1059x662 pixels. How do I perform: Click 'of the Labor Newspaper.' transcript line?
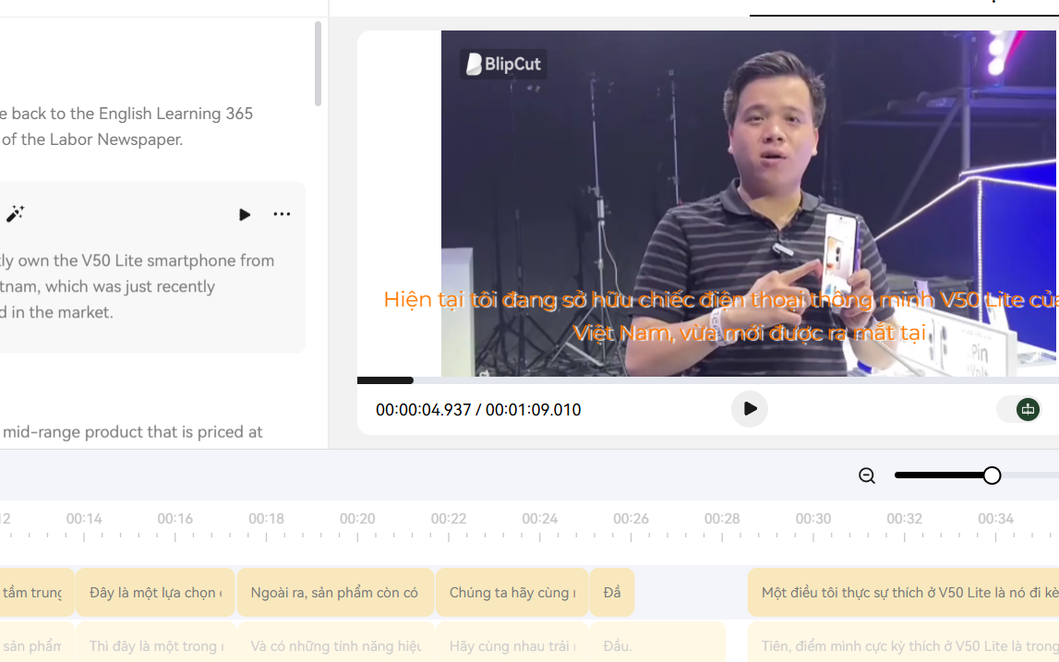91,139
